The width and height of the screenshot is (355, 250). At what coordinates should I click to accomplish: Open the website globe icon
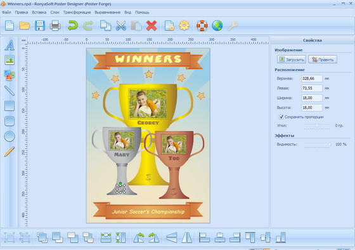tap(217, 25)
